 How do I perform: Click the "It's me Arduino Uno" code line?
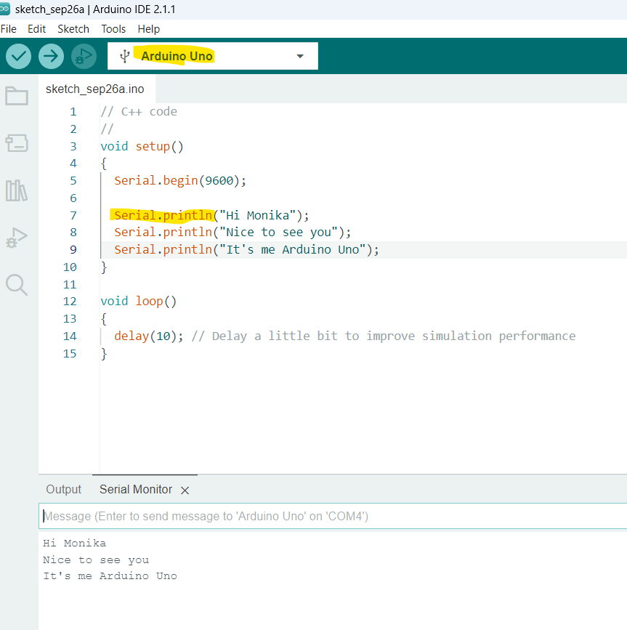click(246, 250)
